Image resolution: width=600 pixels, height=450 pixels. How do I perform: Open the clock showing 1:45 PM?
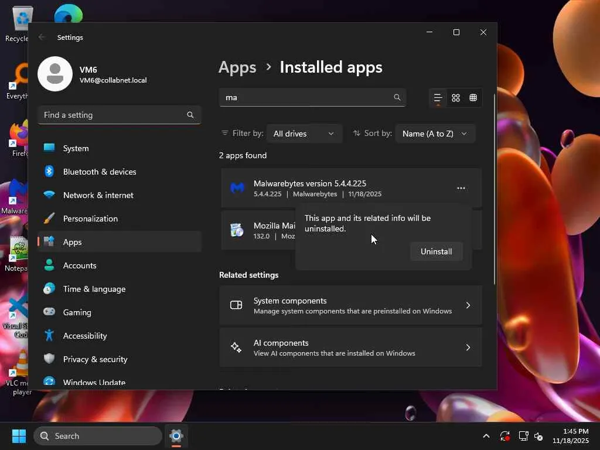570,436
